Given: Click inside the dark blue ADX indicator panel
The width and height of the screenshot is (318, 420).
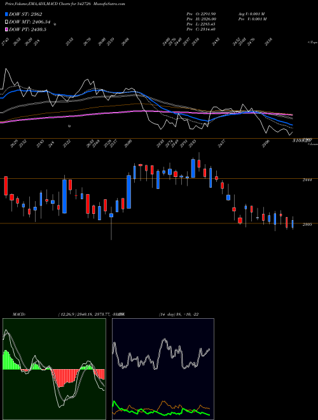Looking at the screenshot, I should tap(163, 369).
